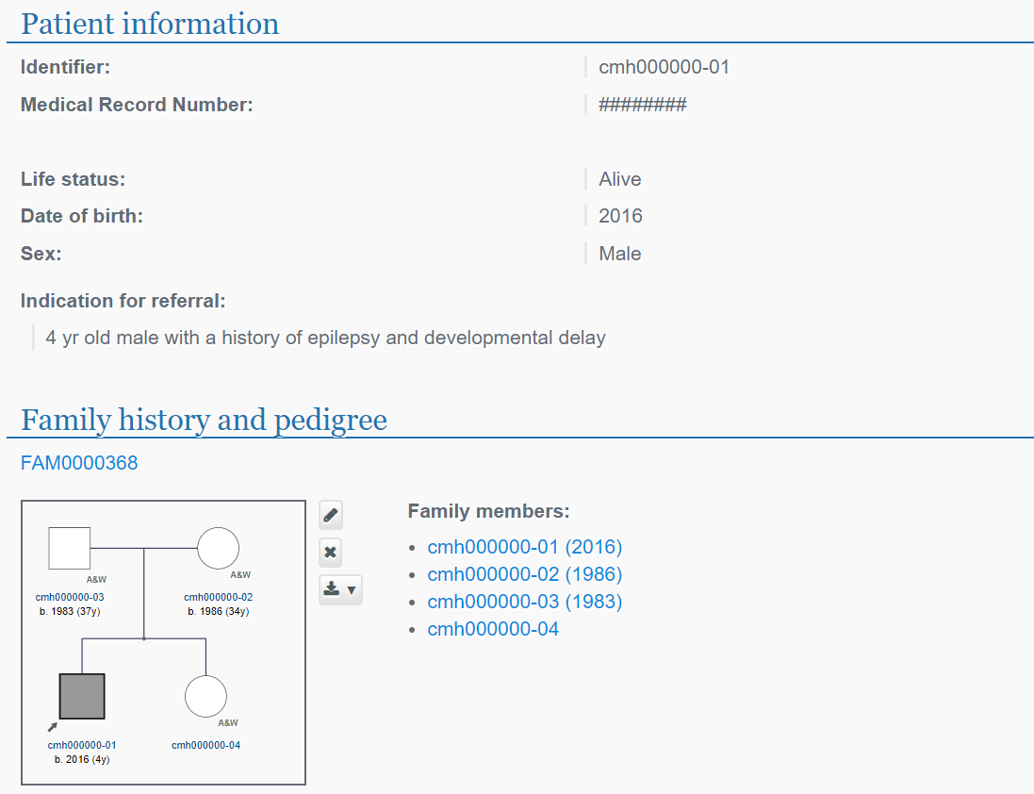The width and height of the screenshot is (1034, 794).
Task: Click the proband arrow marker icon
Action: (53, 725)
